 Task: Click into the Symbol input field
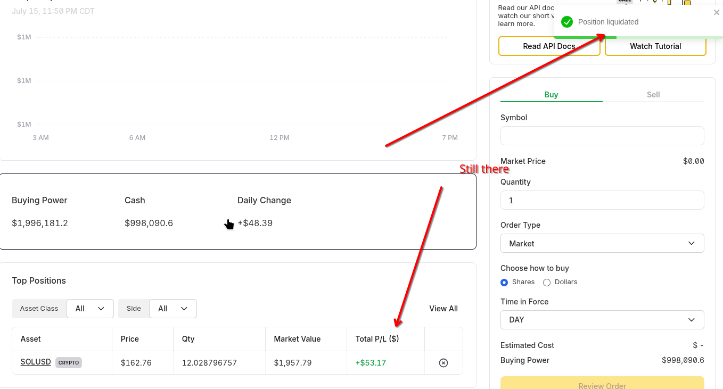point(602,136)
